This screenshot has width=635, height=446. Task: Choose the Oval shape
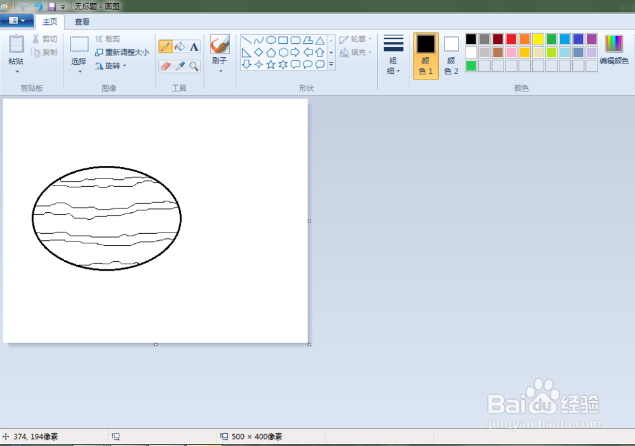click(271, 40)
